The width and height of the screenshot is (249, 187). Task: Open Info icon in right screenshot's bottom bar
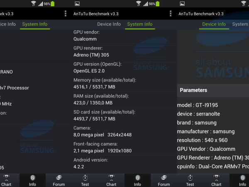pyautogui.click(x=242, y=178)
